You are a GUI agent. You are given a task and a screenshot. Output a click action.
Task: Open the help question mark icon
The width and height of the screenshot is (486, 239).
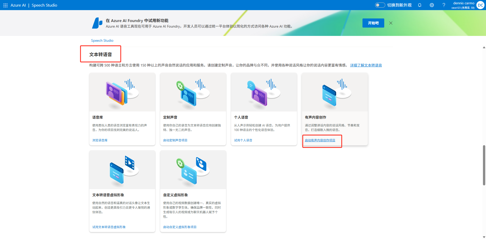click(x=444, y=5)
